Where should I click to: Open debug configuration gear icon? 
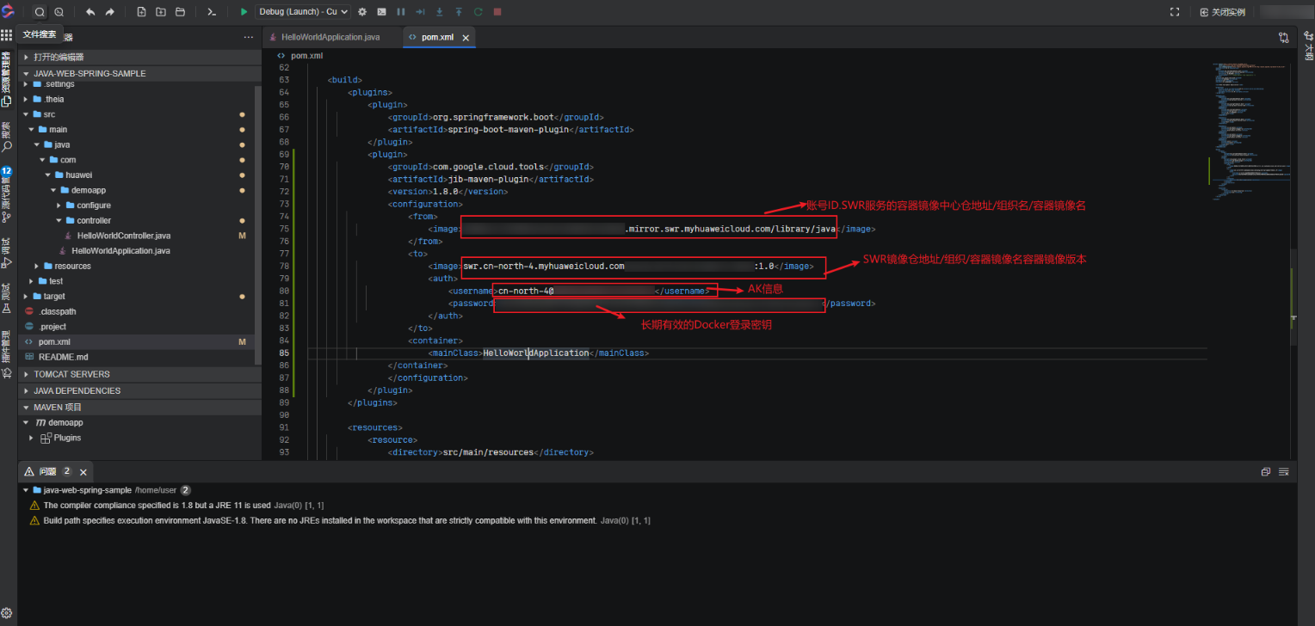pos(362,12)
